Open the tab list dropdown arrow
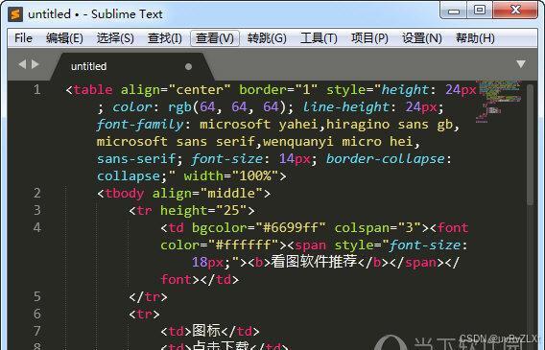Image resolution: width=545 pixels, height=350 pixels. tap(521, 64)
